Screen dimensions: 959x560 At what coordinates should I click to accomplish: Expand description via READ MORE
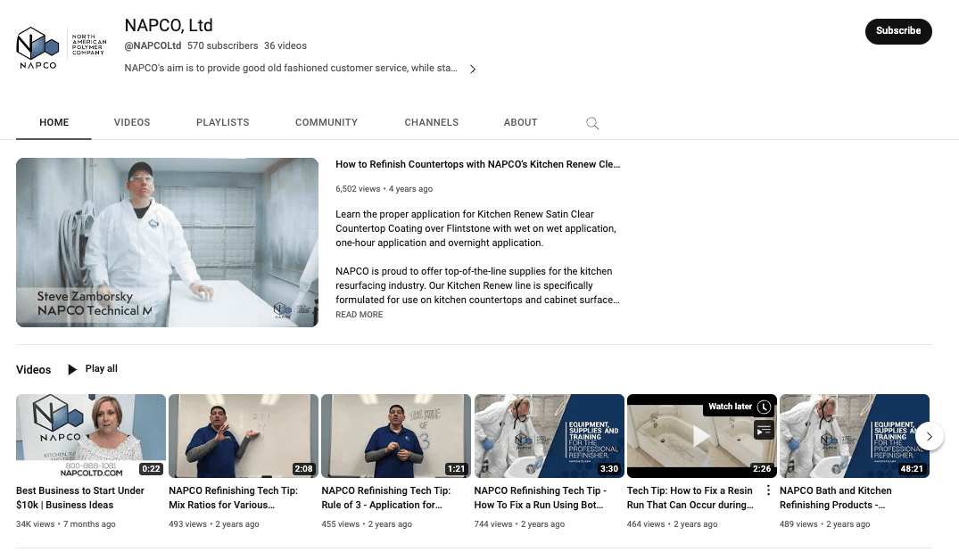click(x=359, y=314)
